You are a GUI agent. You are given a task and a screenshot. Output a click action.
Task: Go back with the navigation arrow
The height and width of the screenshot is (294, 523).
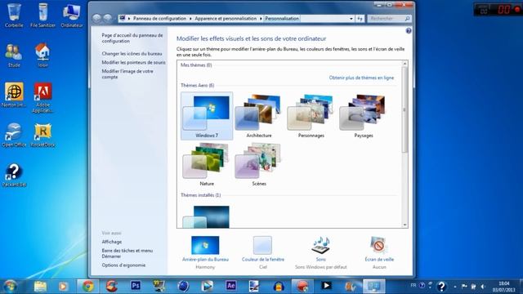point(96,18)
